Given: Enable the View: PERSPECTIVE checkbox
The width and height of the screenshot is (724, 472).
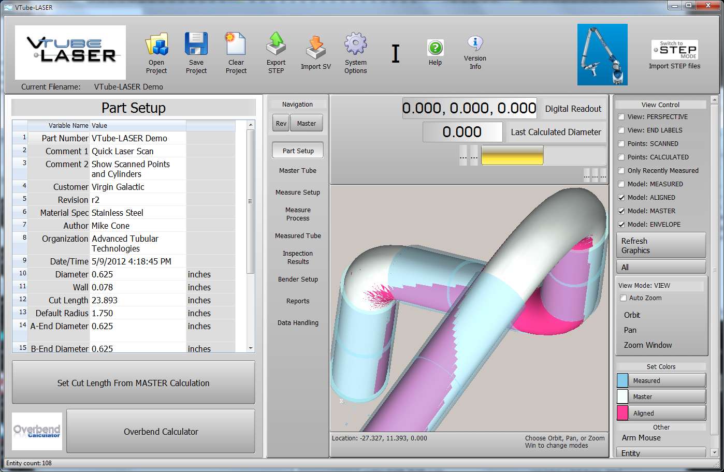Looking at the screenshot, I should pos(621,117).
